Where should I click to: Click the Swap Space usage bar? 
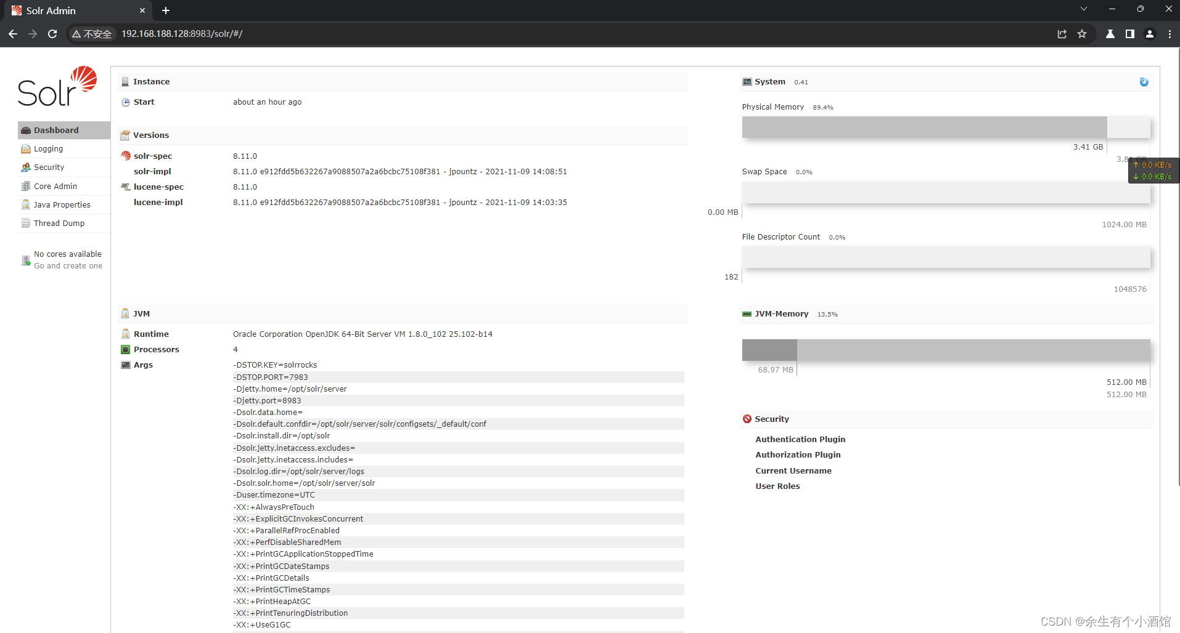946,192
